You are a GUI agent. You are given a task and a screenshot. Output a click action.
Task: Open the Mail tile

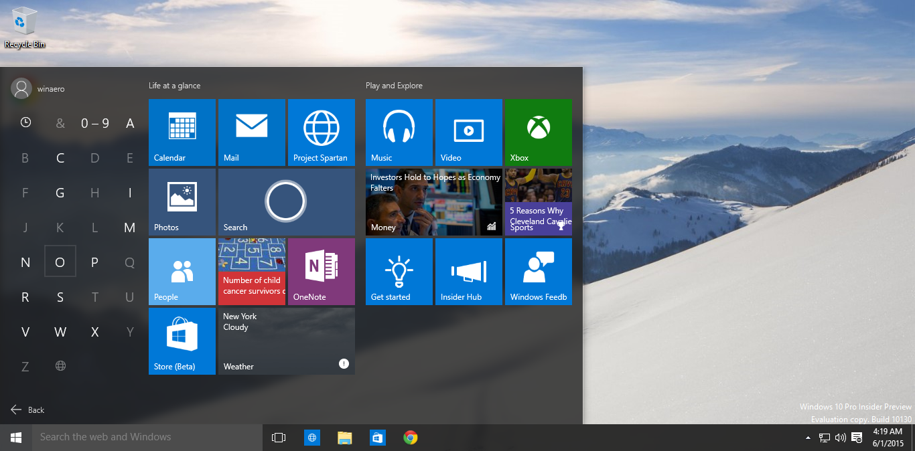(x=251, y=132)
